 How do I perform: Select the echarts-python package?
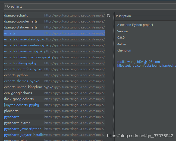(x=54, y=75)
